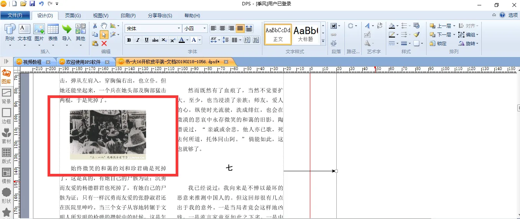Select justified text alignment
This screenshot has height=219, width=520.
pyautogui.click(x=240, y=28)
